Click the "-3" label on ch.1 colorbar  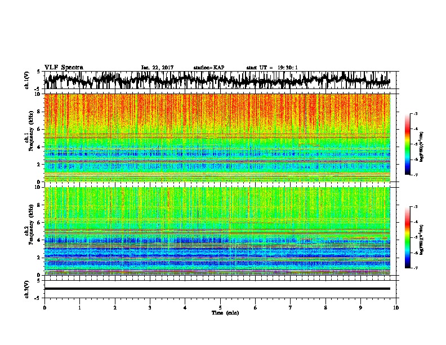point(415,114)
